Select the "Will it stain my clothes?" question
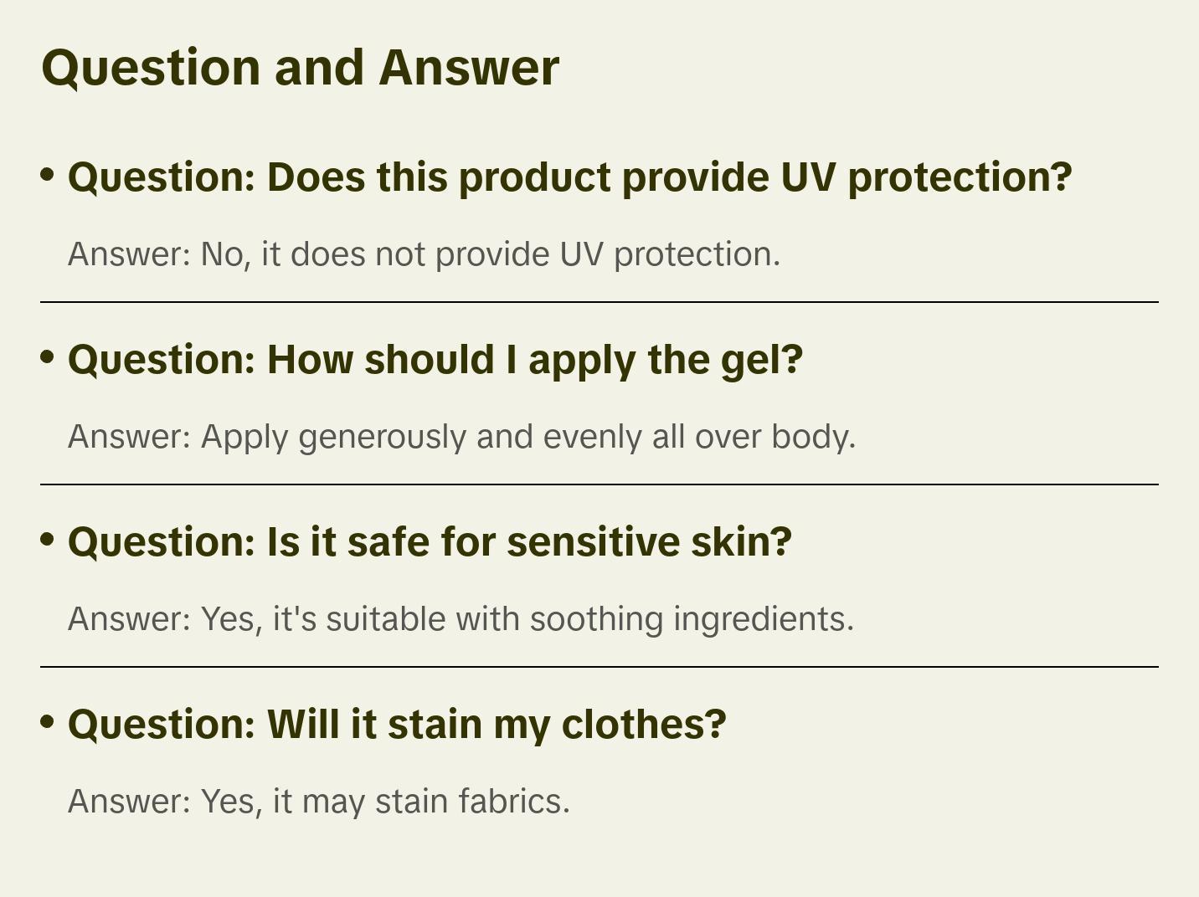Image resolution: width=1199 pixels, height=897 pixels. [x=397, y=725]
